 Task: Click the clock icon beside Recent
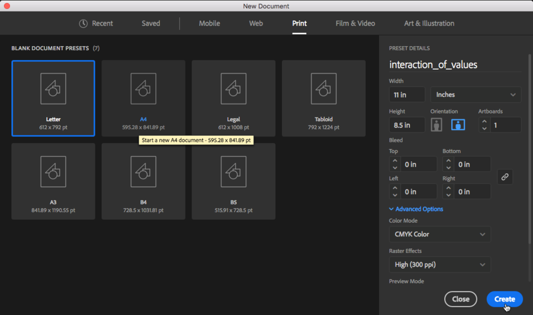[84, 24]
